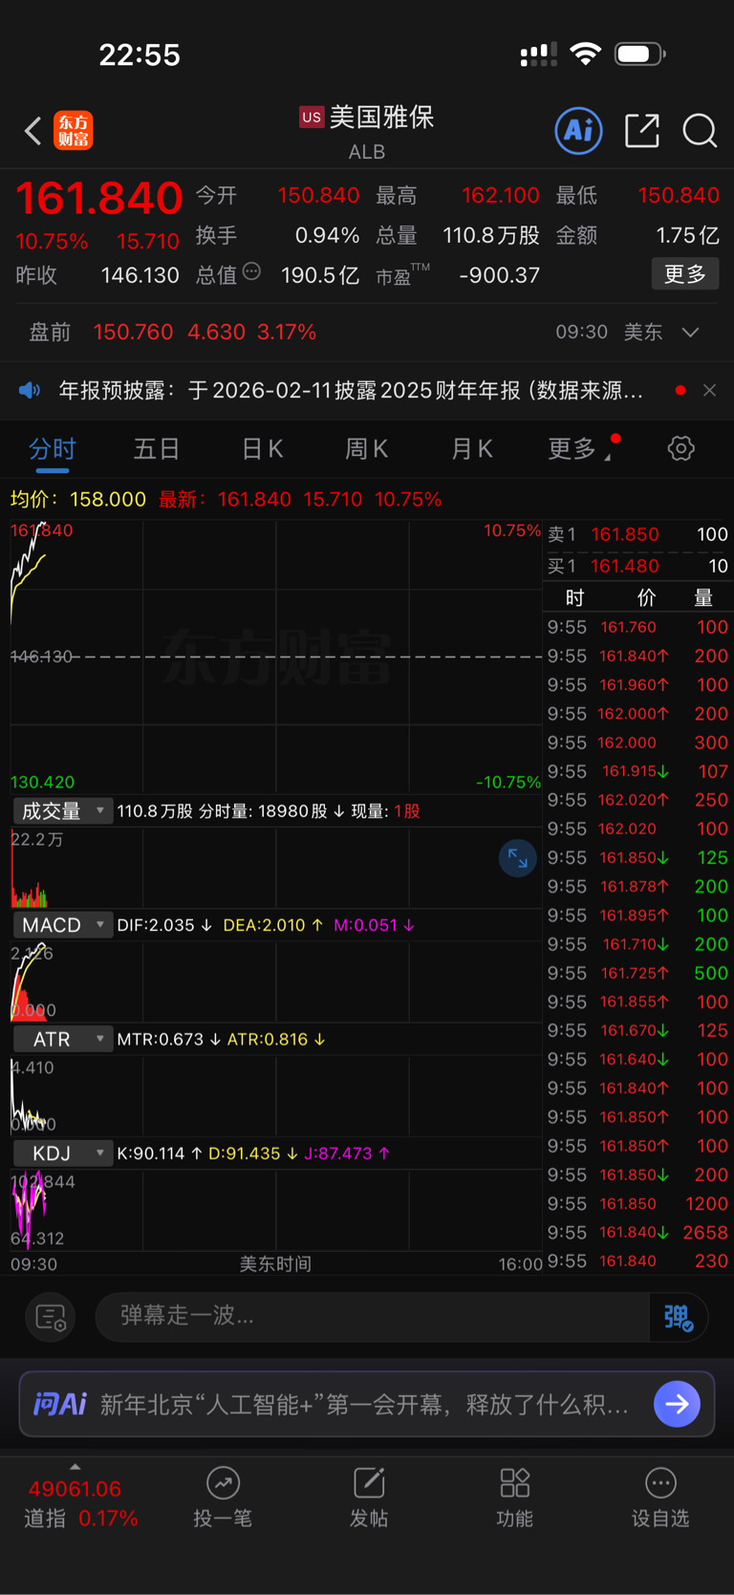The width and height of the screenshot is (734, 1595).
Task: Switch to the 月K tab
Action: tap(472, 448)
